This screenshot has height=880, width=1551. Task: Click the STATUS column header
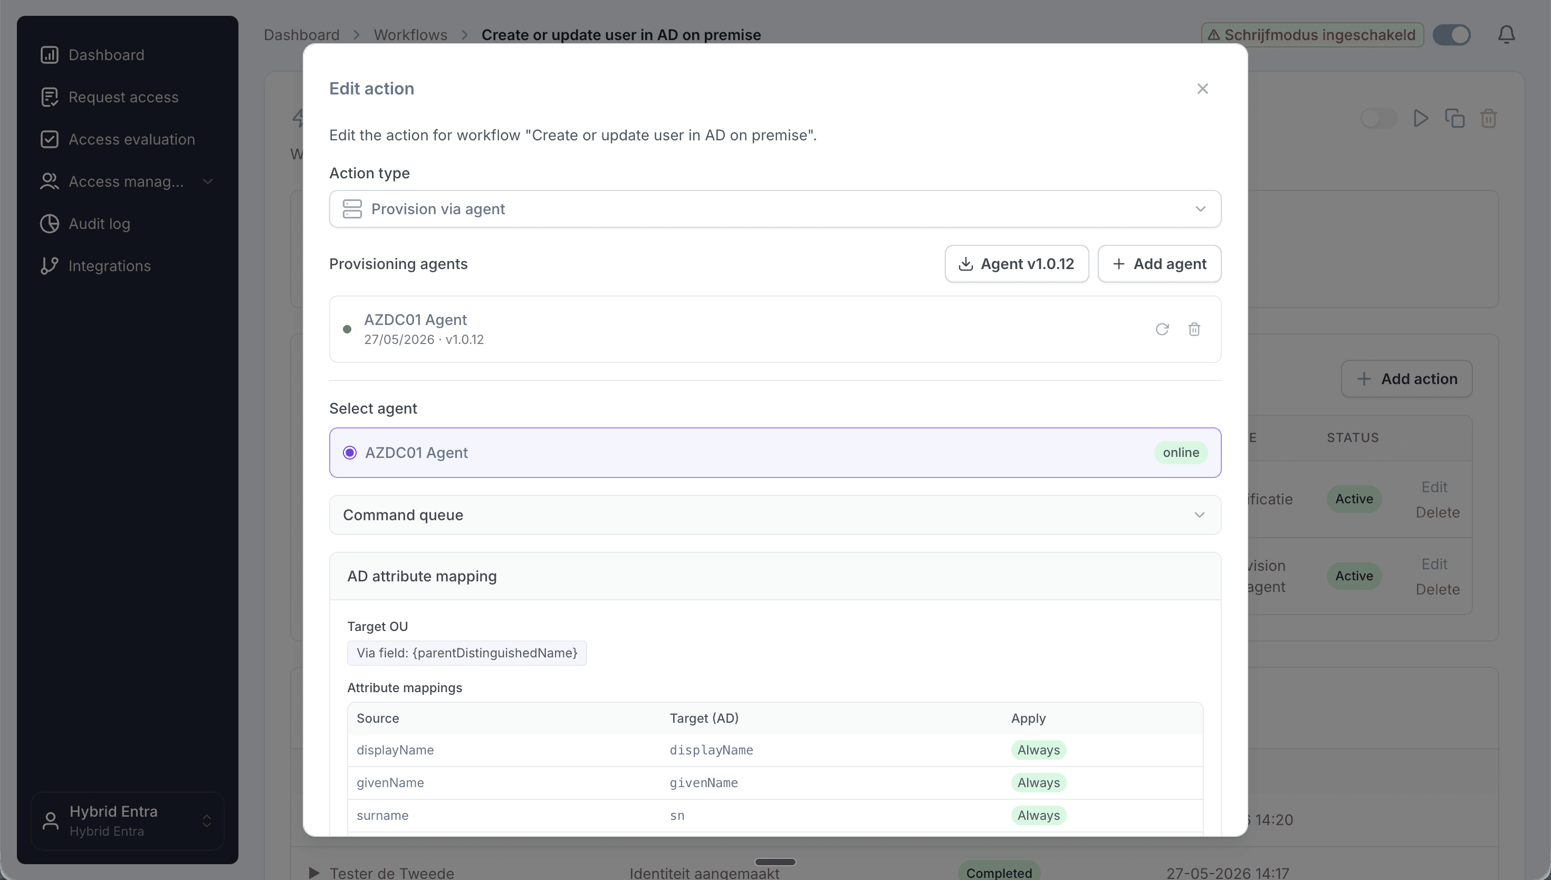[1352, 437]
